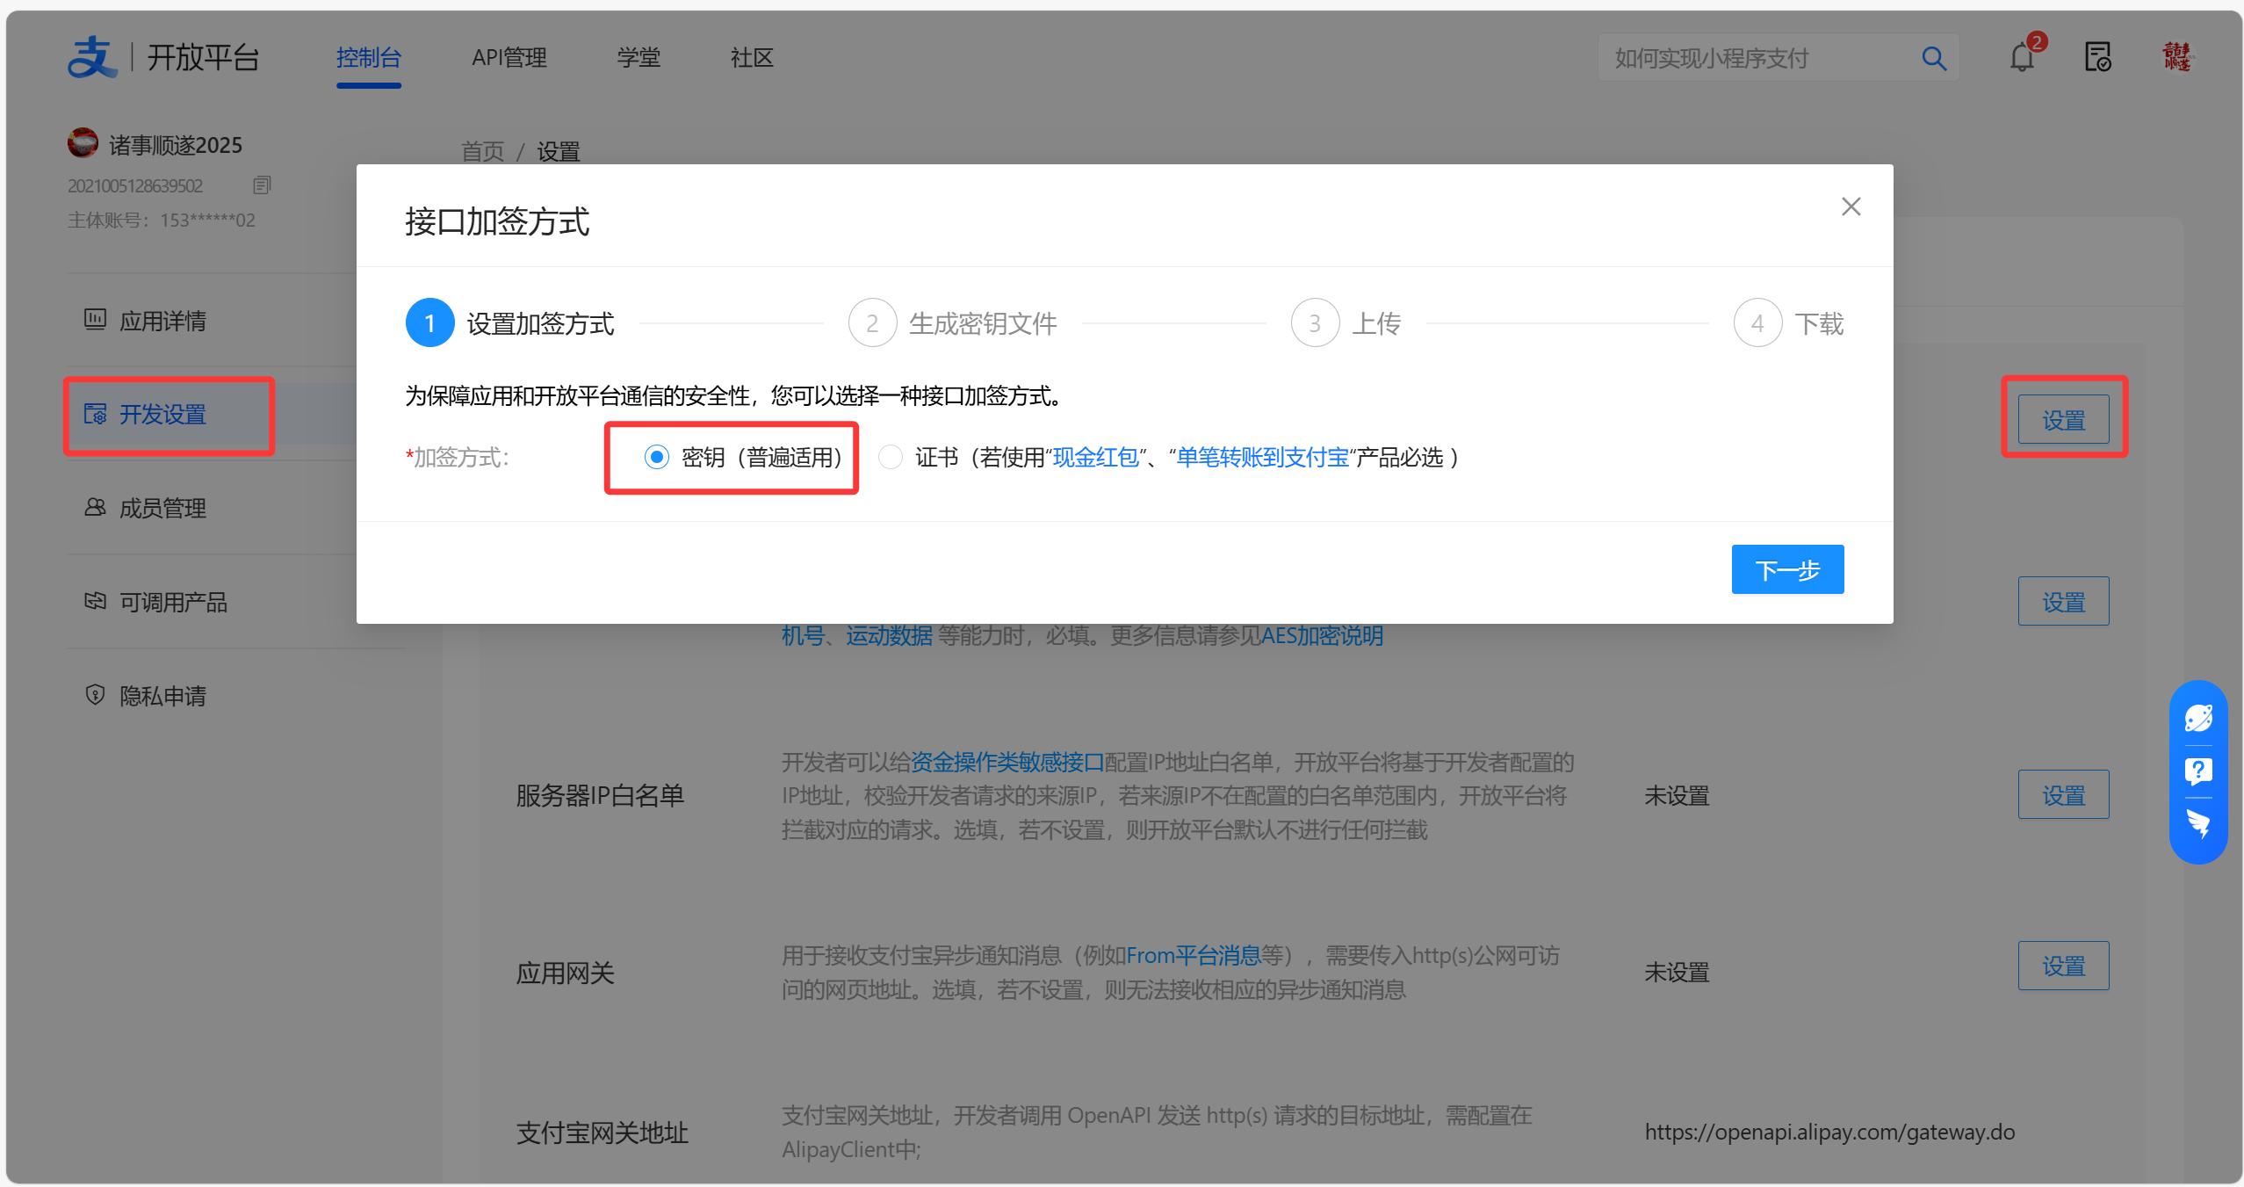Click 设置 for 服务器IP白名单
Viewport: 2244px width, 1187px height.
(2063, 795)
